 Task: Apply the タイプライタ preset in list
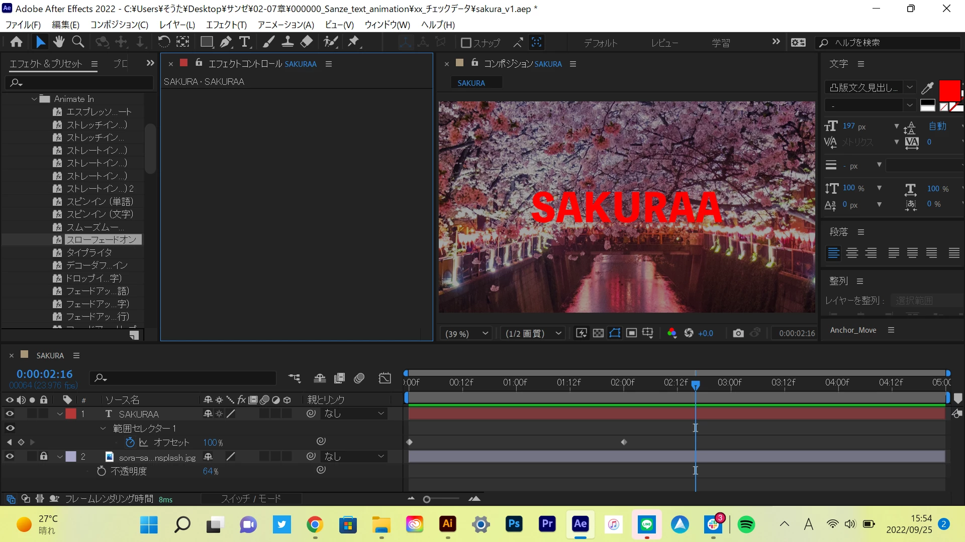tap(89, 252)
